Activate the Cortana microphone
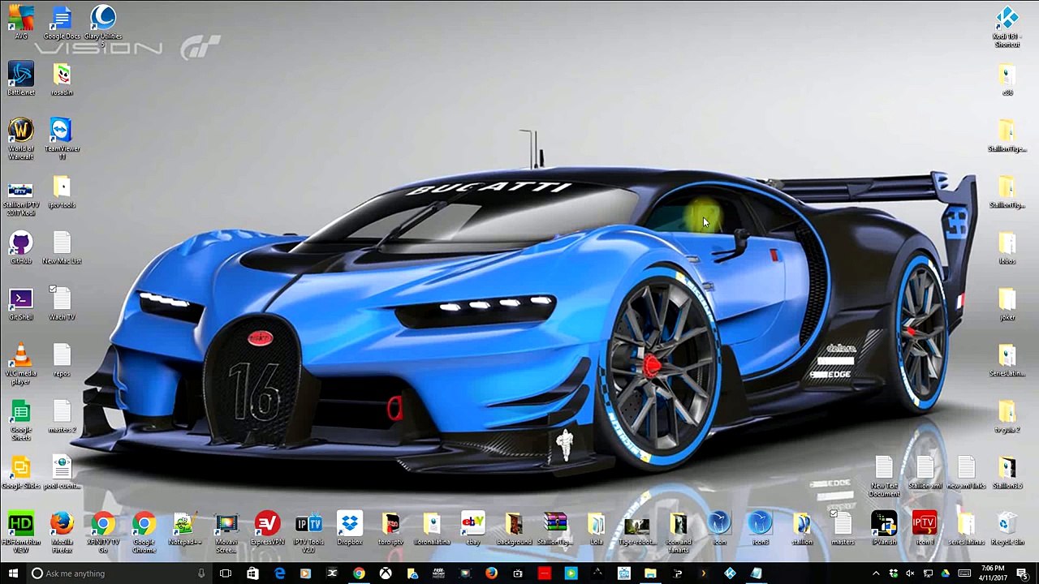 pos(201,573)
